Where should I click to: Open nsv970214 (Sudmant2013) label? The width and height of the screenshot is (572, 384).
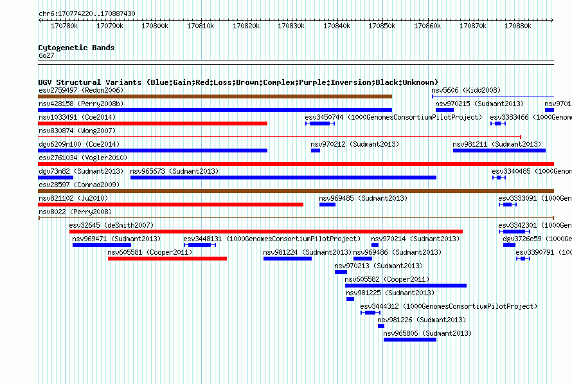coord(415,239)
